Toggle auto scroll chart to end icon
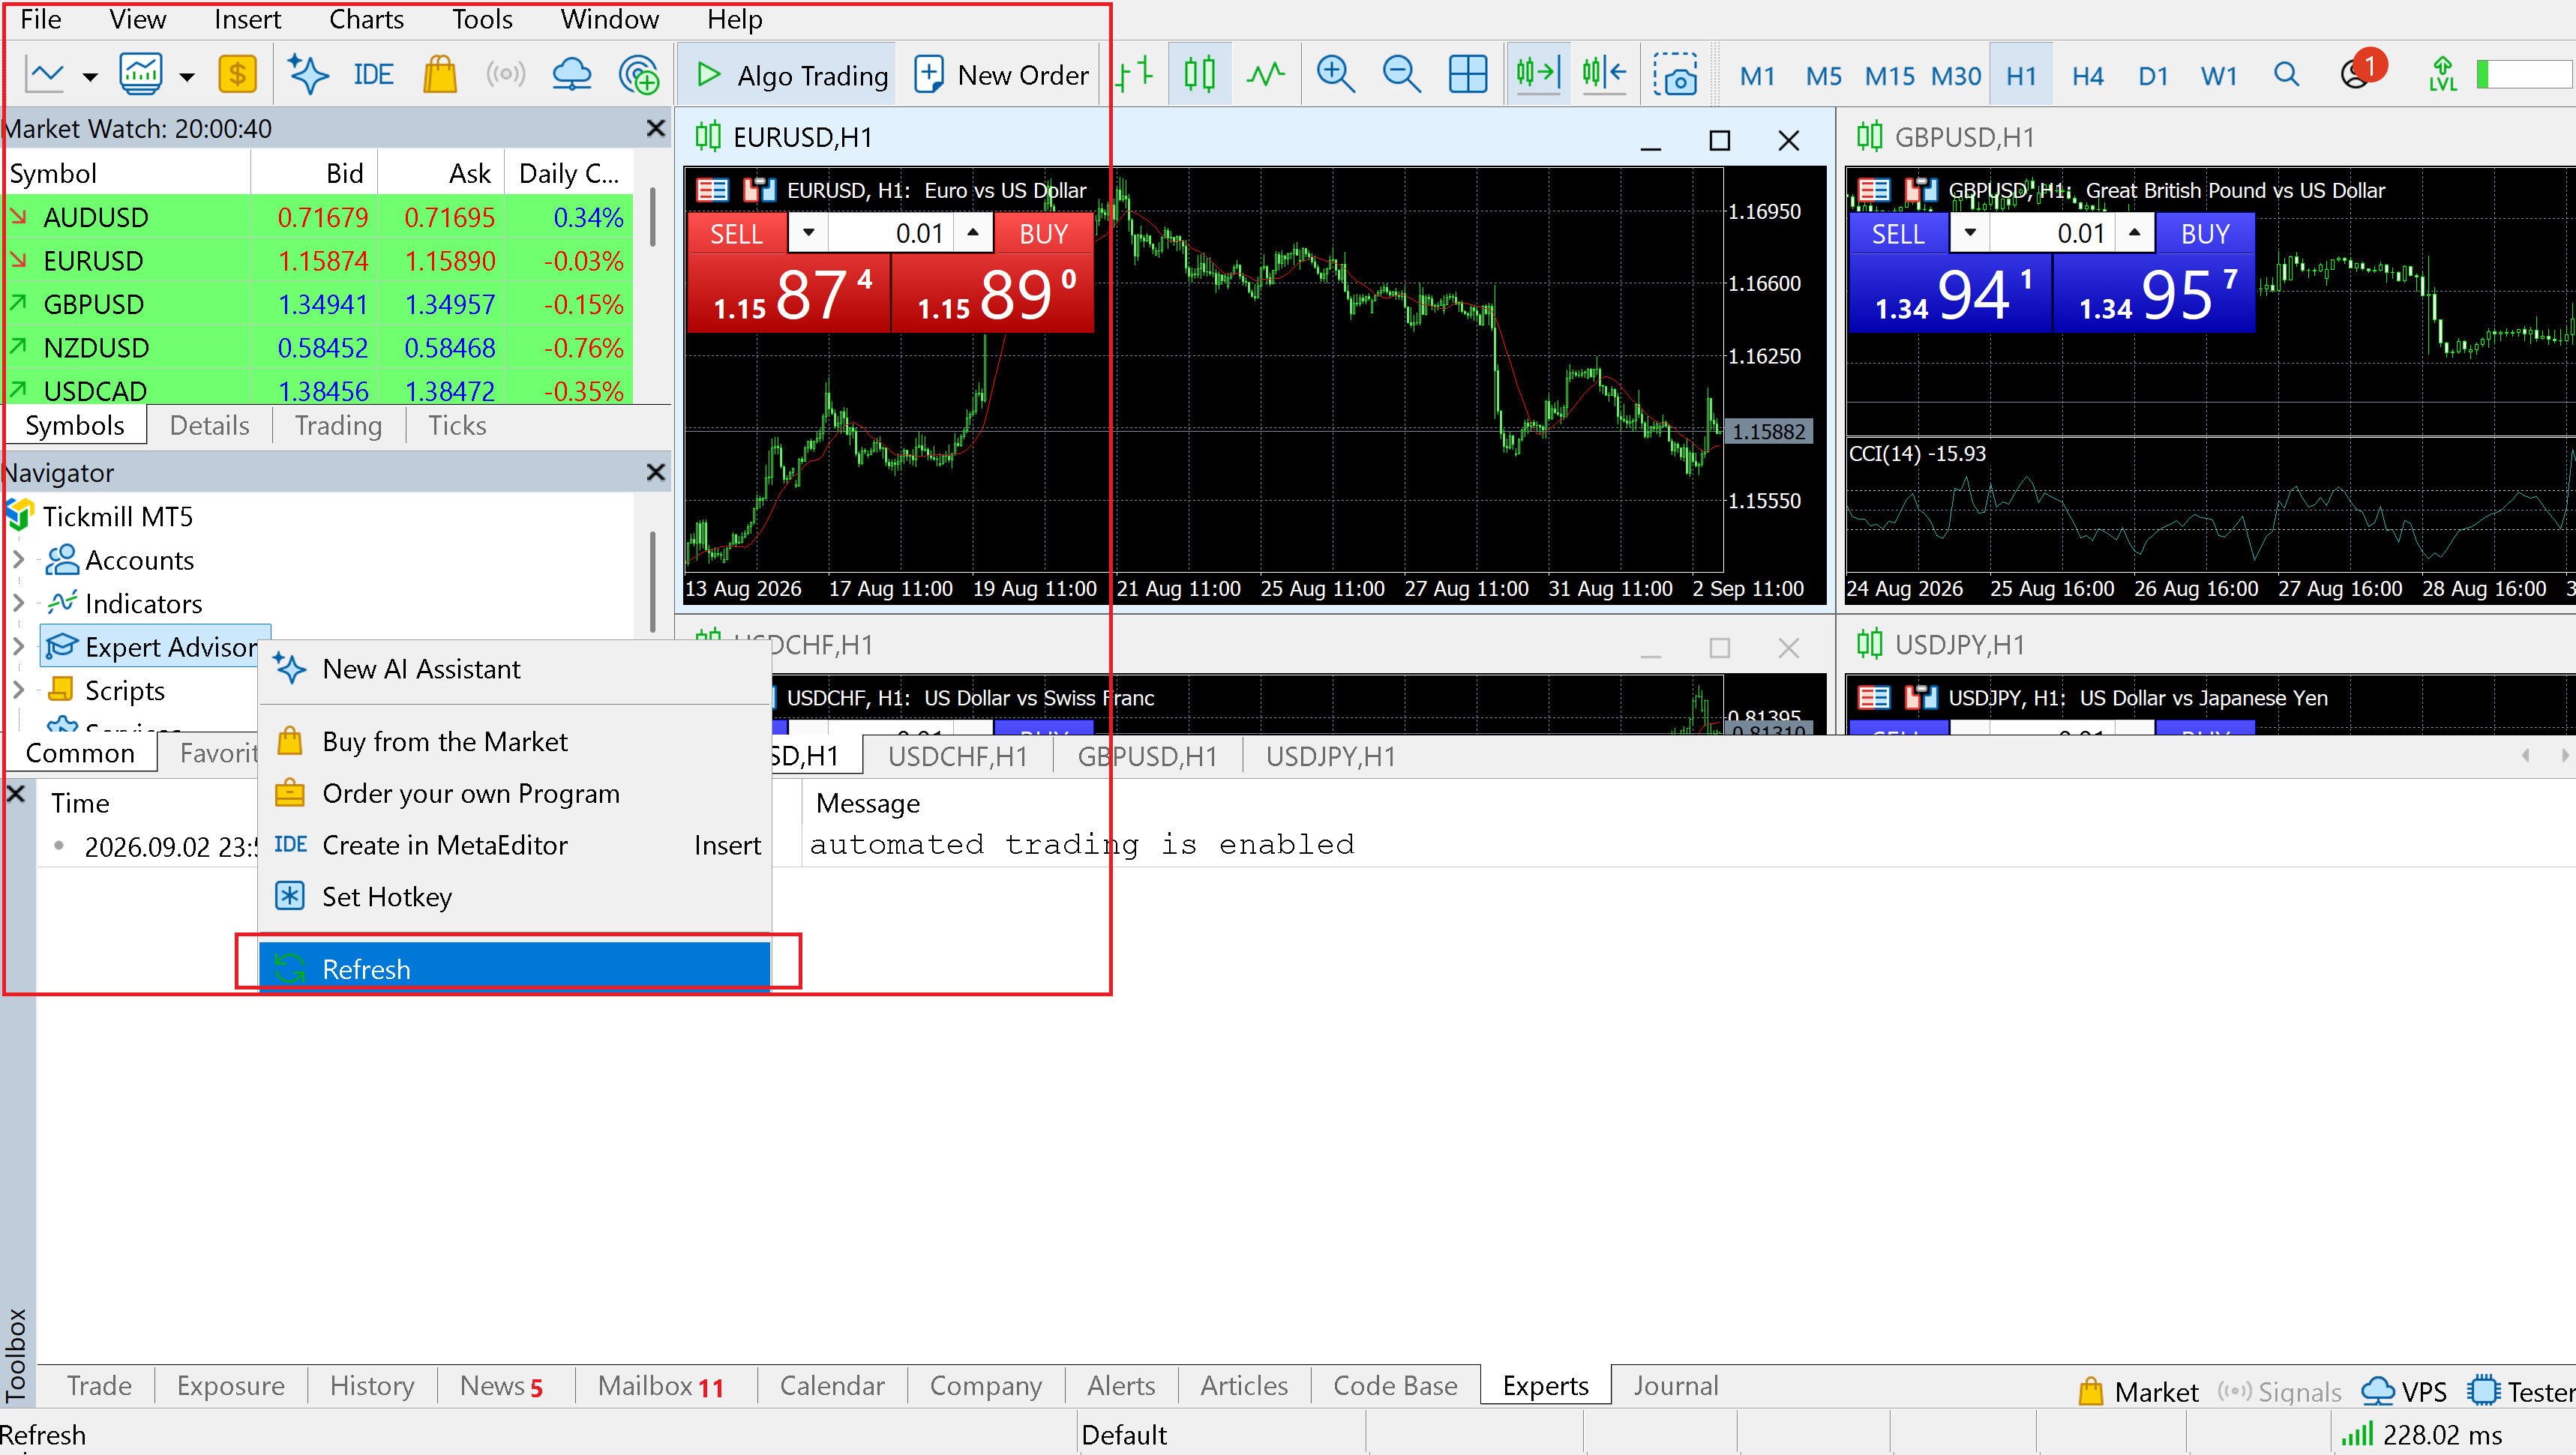 click(x=1538, y=75)
